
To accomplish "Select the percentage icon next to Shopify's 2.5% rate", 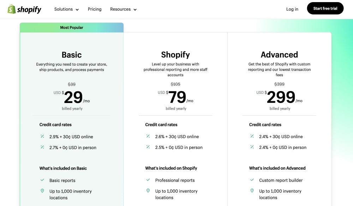I will point(148,147).
